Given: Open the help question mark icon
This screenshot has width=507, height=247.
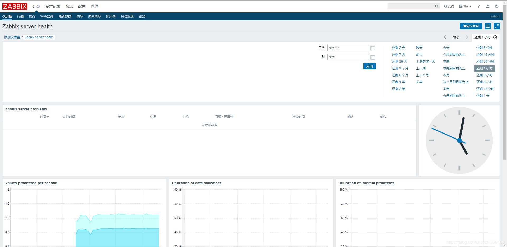Looking at the screenshot, I should pyautogui.click(x=478, y=6).
